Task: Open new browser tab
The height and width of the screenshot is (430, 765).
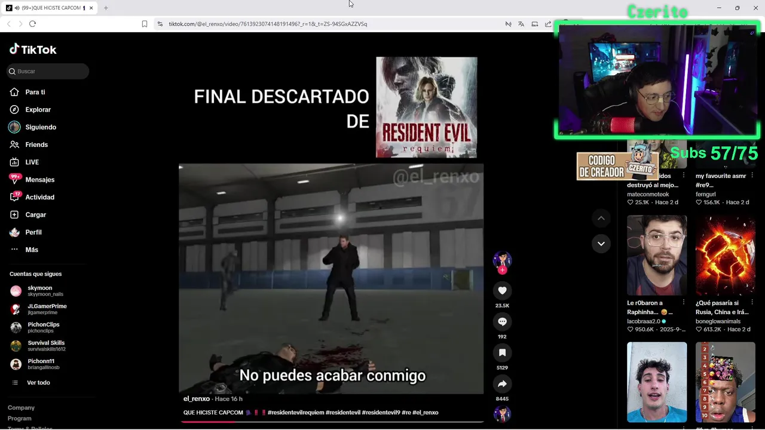Action: (x=106, y=8)
